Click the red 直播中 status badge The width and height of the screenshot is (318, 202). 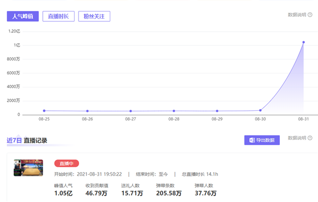(x=67, y=163)
